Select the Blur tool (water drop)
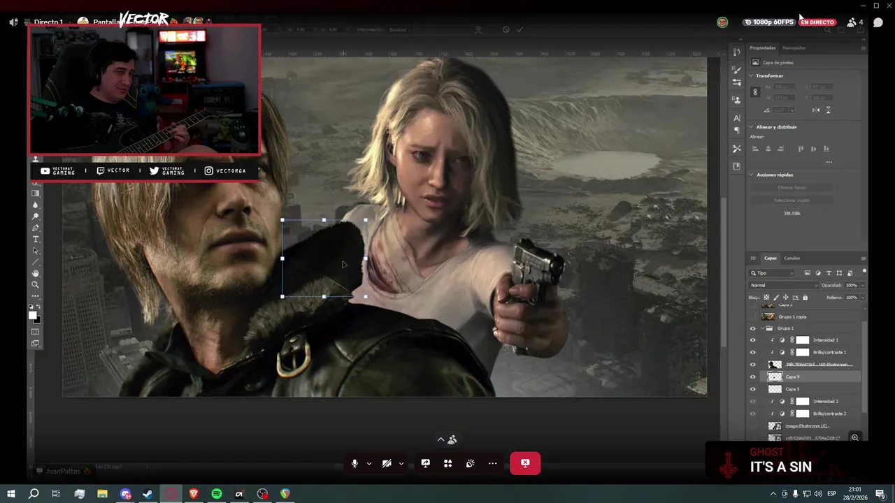Image resolution: width=895 pixels, height=503 pixels. (x=36, y=205)
